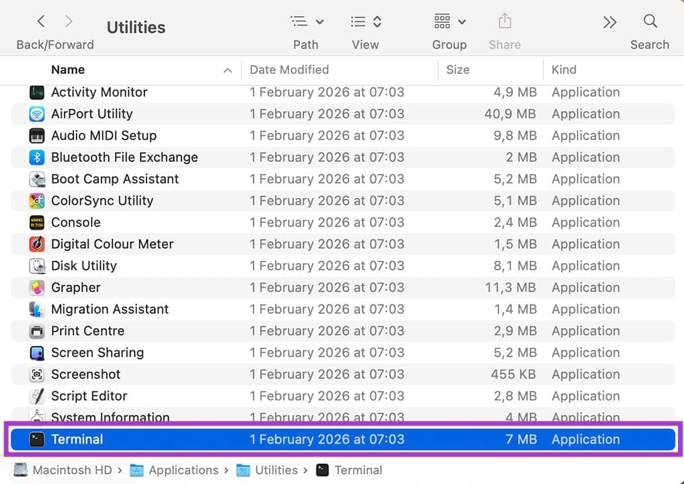
Task: Click the Utilities window title
Action: pyautogui.click(x=136, y=28)
